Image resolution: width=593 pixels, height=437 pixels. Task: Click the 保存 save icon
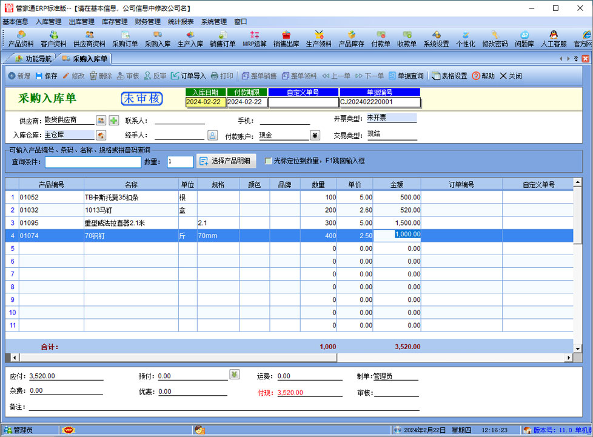[46, 76]
